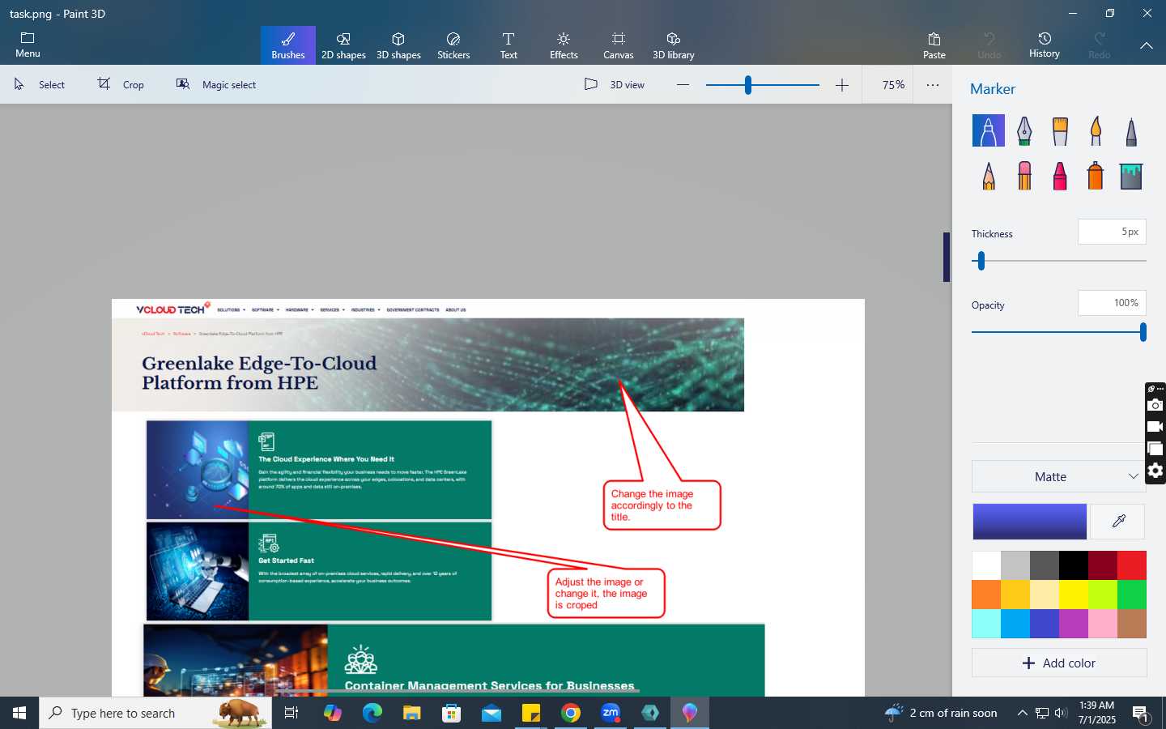Open the Menu folder icon

click(28, 45)
